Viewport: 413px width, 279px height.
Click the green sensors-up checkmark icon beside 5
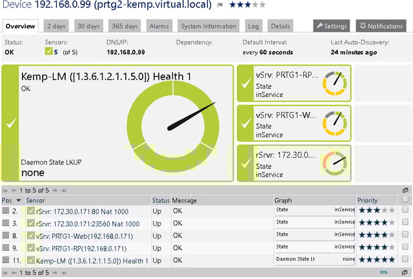[x=49, y=52]
